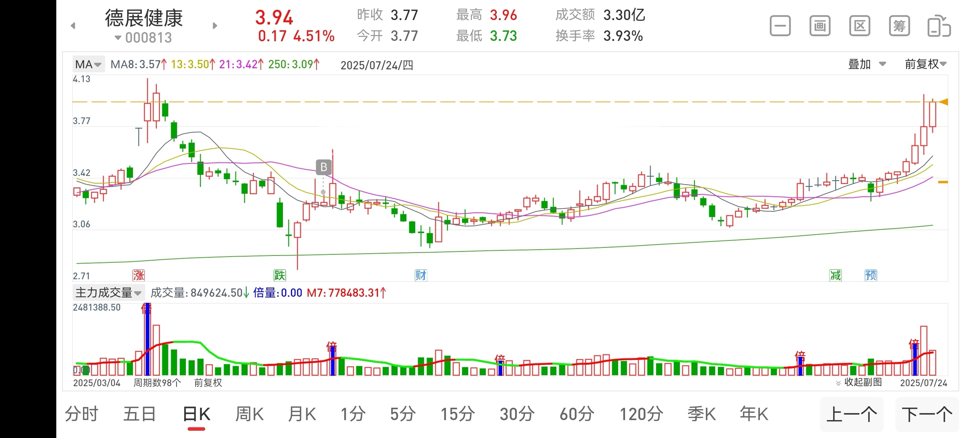
Task: Click M7:778483.31 value
Action: coord(347,292)
